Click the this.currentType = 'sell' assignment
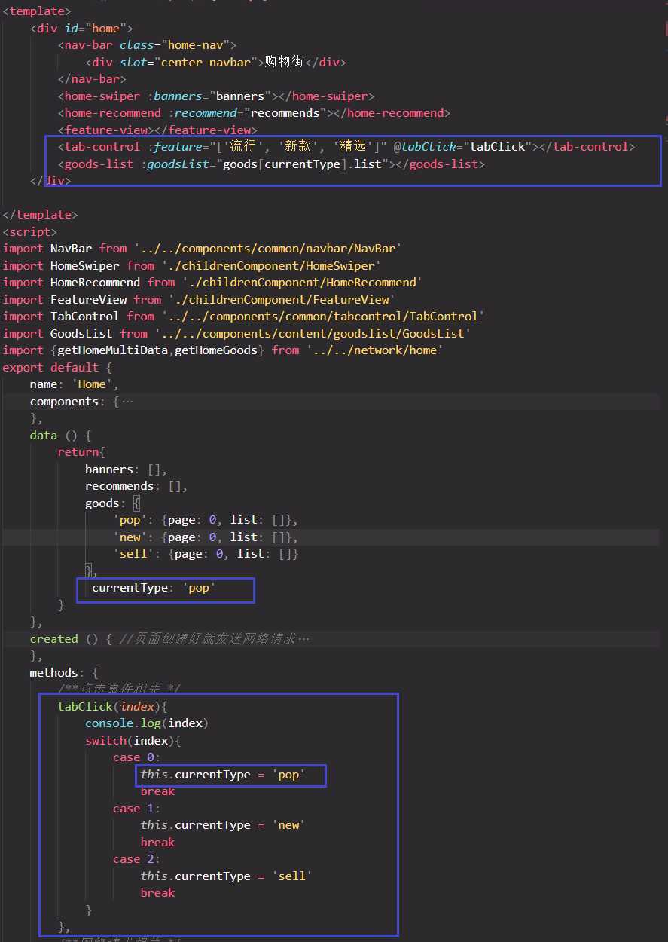Viewport: 668px width, 942px height. tap(227, 876)
